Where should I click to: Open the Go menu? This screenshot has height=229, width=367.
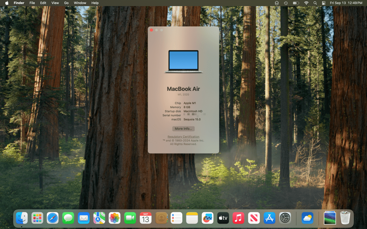[66, 3]
